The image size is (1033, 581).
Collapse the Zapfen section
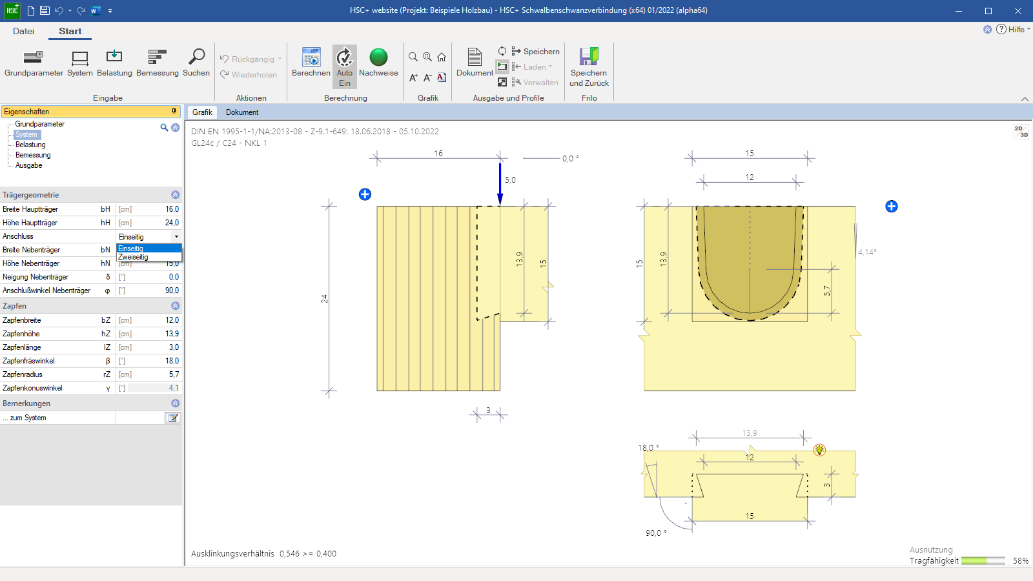(175, 306)
